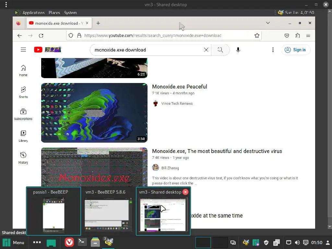Open the YouTube guide hamburger menu
The image size is (332, 249).
(23, 50)
